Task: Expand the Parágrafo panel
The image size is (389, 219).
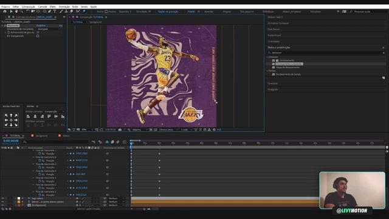Action: (273, 89)
